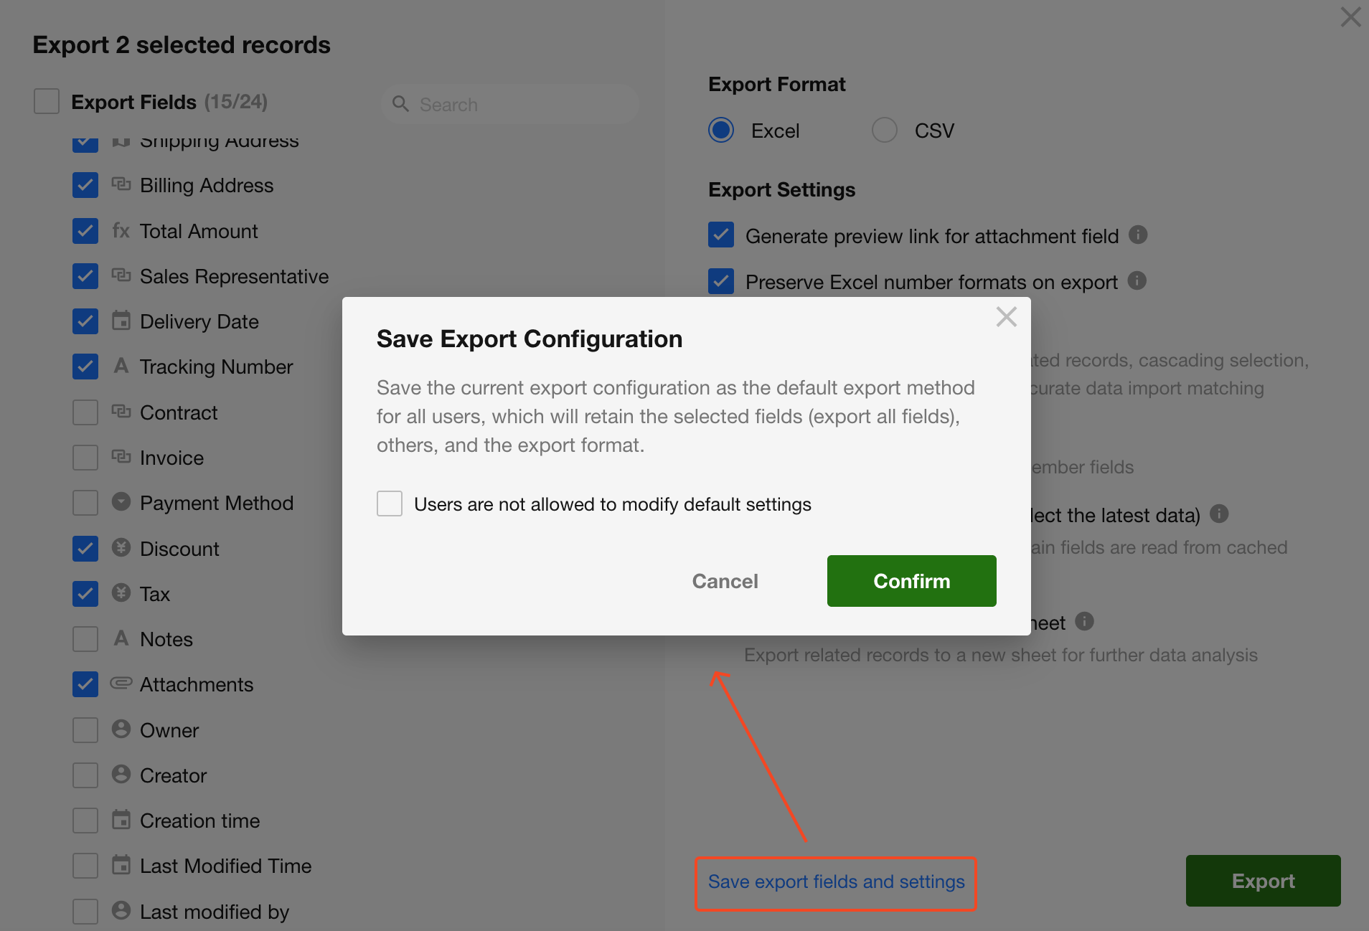The width and height of the screenshot is (1369, 931).
Task: Check the Payment Method field
Action: [85, 503]
